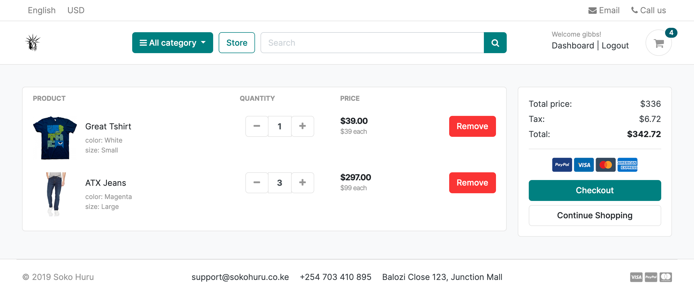Increase Great Tshirt quantity with plus
694x305 pixels.
[x=302, y=126]
